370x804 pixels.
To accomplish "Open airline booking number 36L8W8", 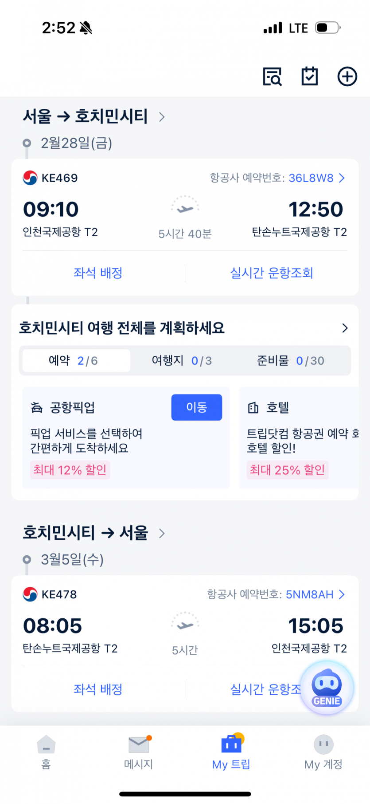I will coord(311,178).
